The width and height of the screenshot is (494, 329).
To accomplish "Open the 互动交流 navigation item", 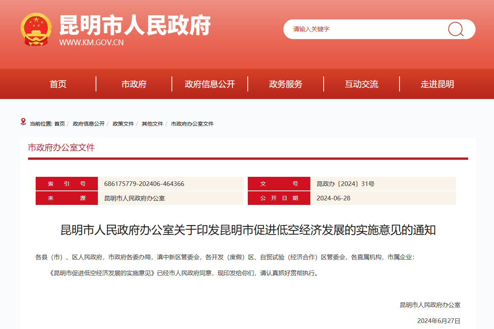I will 362,84.
